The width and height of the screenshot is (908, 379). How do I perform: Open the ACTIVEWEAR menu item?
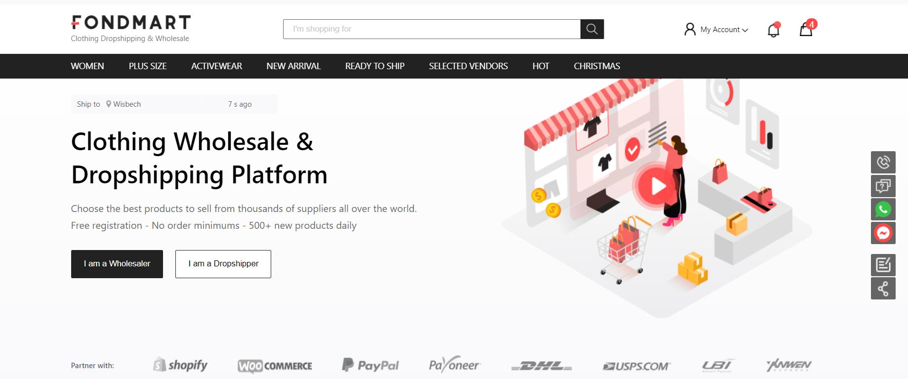(x=216, y=66)
